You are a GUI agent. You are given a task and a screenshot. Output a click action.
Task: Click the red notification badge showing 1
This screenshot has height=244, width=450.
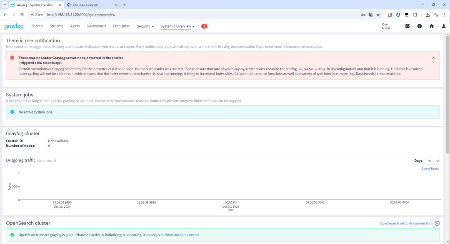[x=204, y=26]
